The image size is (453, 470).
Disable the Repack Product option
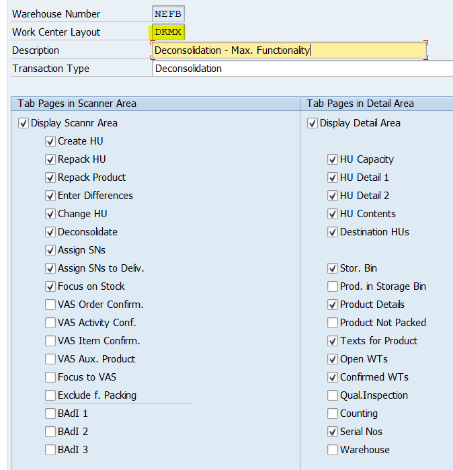click(x=50, y=178)
